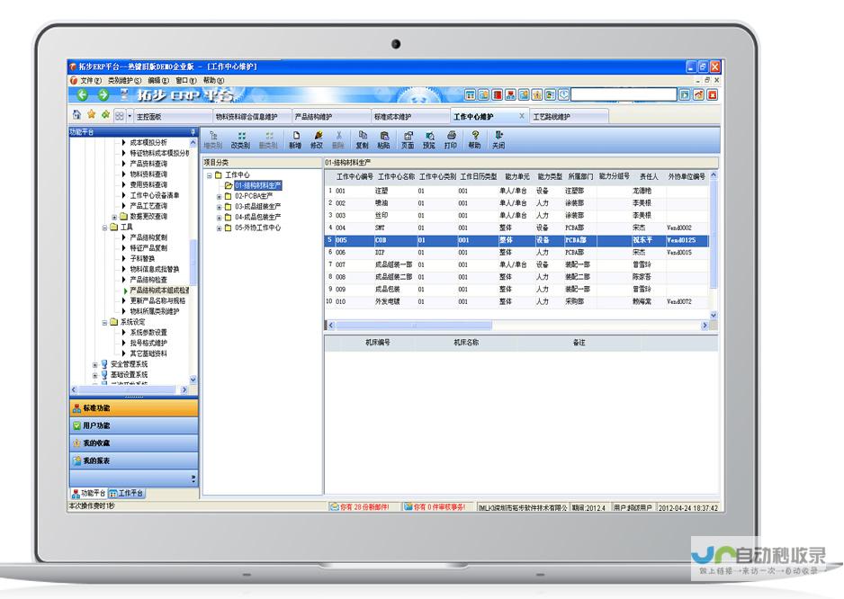The height and width of the screenshot is (599, 844).
Task: Expand the 04-成品包装生产 folder
Action: [219, 218]
